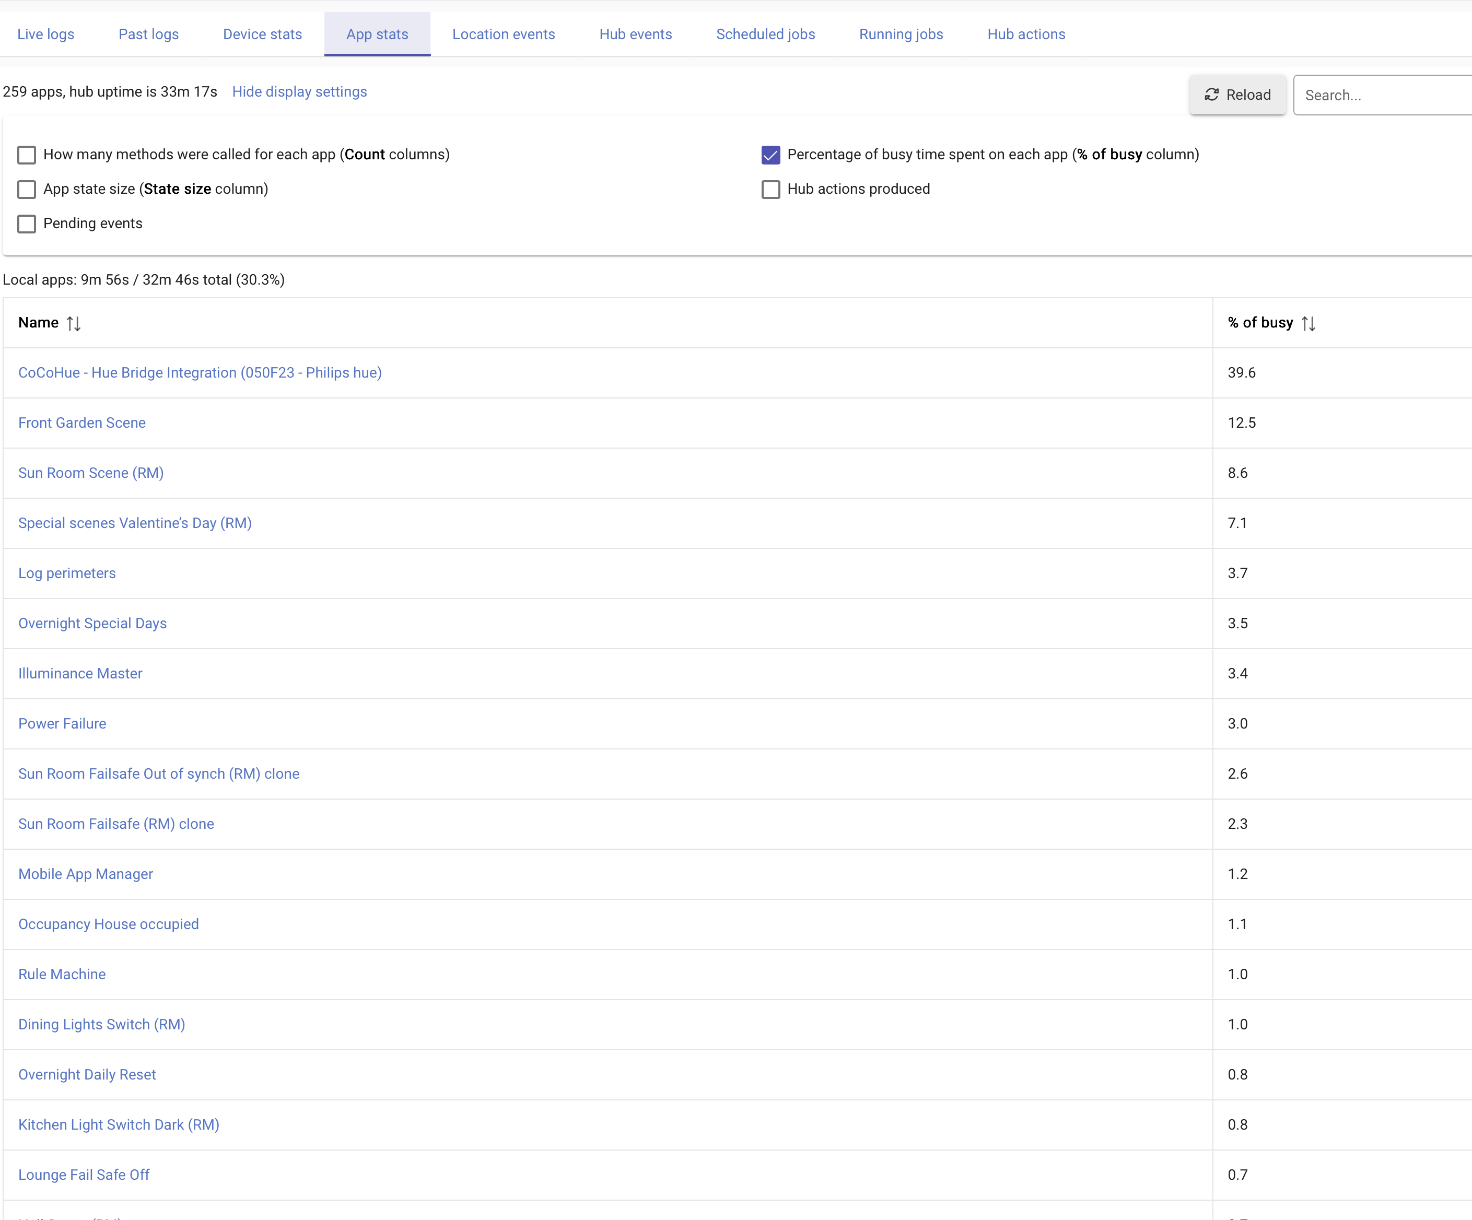Open the Front Garden Scene app

(x=82, y=423)
